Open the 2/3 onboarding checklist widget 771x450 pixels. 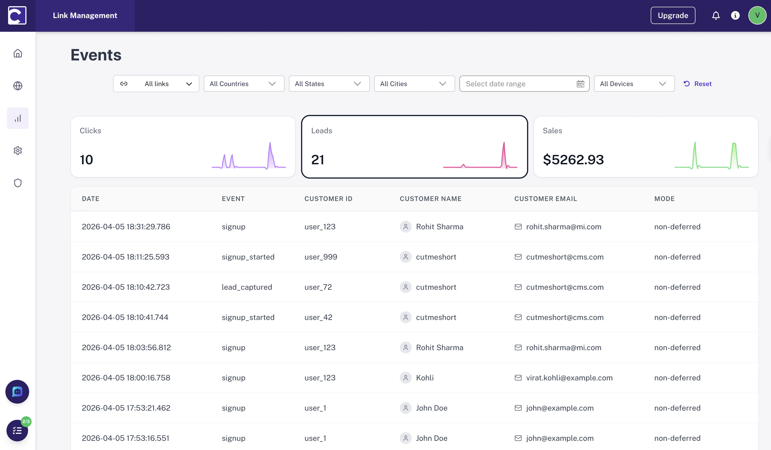coord(17,430)
